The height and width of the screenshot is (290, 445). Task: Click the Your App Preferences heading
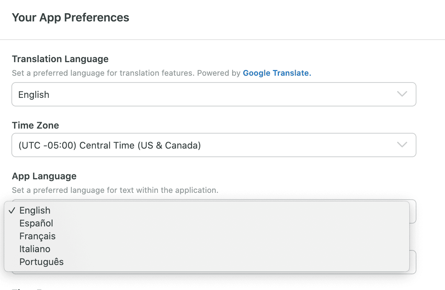click(70, 17)
